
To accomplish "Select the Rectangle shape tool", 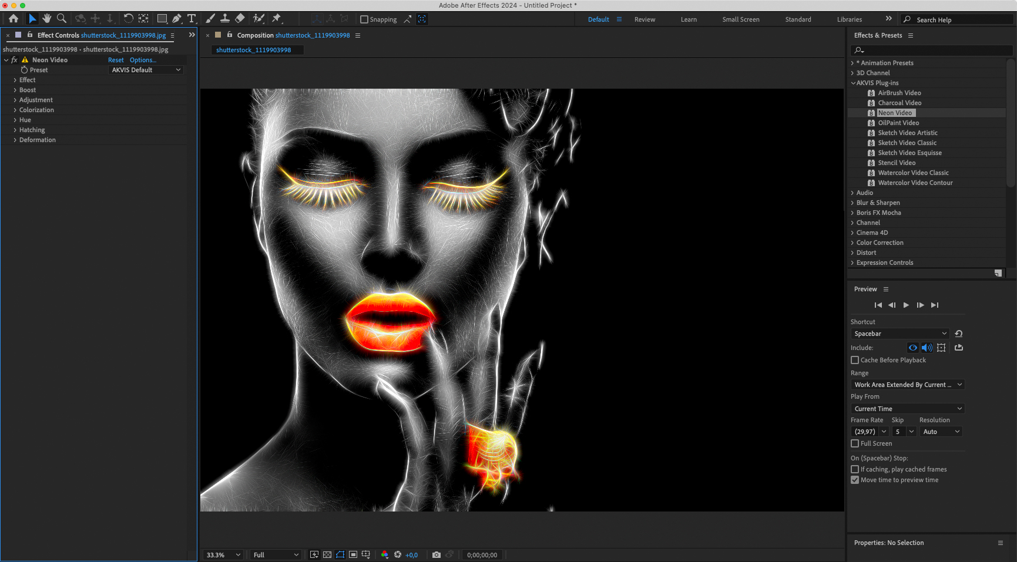I will pos(162,19).
